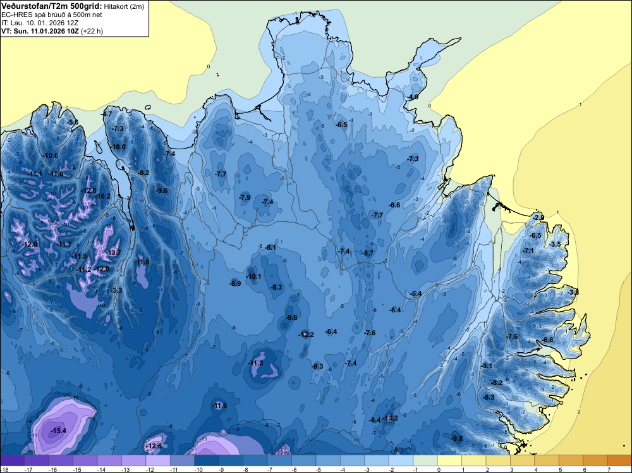The width and height of the screenshot is (632, 473).
Task: Click the -8.4 temperature label
Action: point(375,420)
